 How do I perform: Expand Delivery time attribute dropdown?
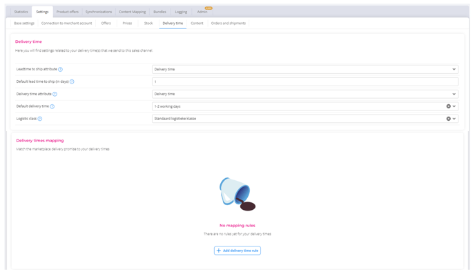click(454, 94)
